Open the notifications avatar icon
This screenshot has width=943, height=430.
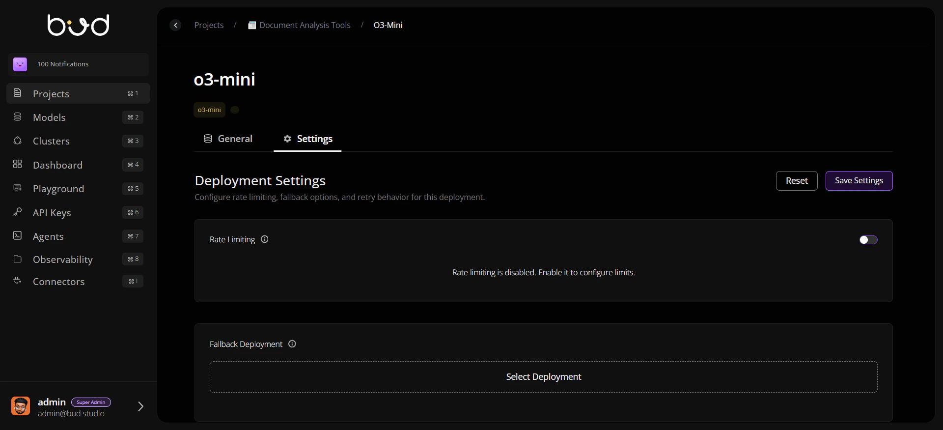(x=20, y=64)
